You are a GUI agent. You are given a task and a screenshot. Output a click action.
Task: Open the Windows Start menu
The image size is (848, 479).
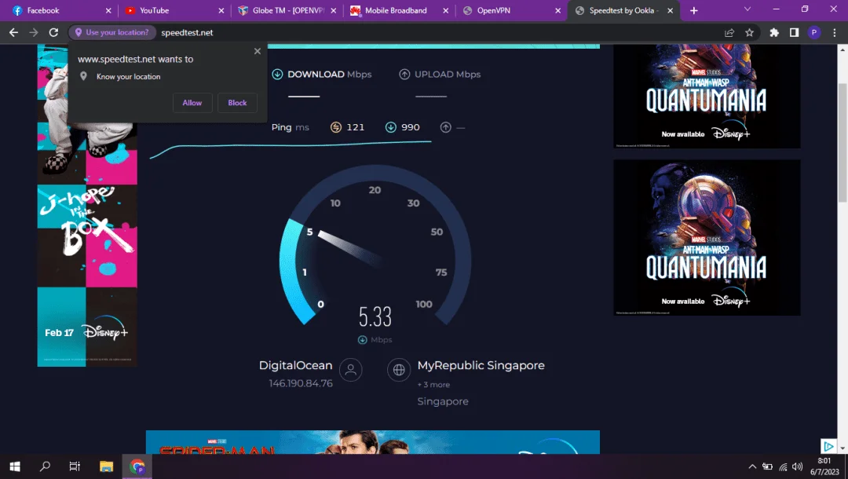(15, 466)
